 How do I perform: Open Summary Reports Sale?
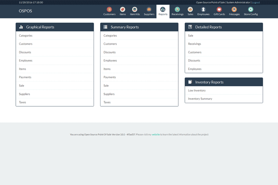pyautogui.click(x=139, y=86)
